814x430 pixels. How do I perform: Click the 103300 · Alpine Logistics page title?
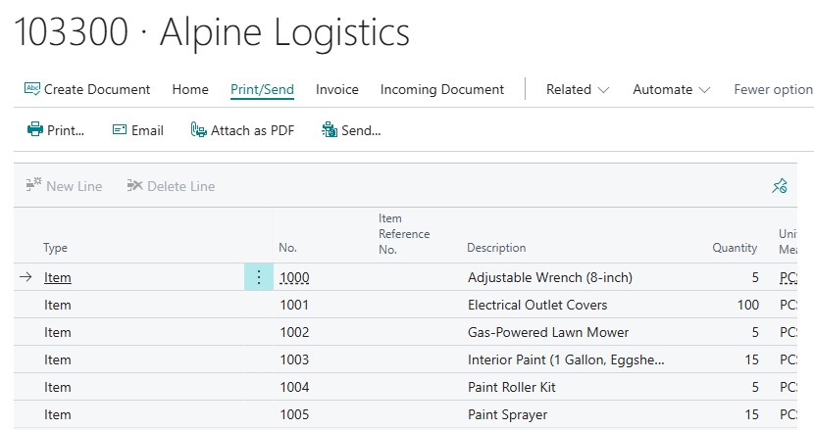(212, 32)
